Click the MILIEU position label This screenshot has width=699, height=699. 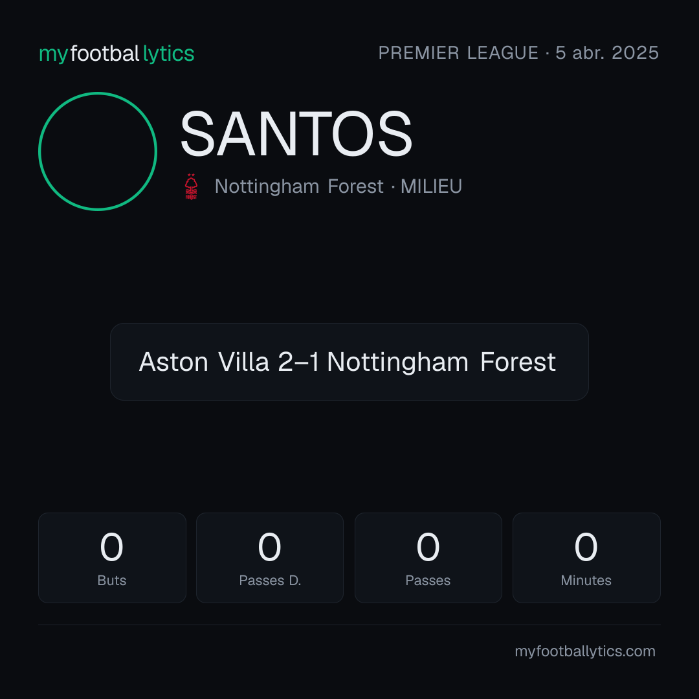431,186
